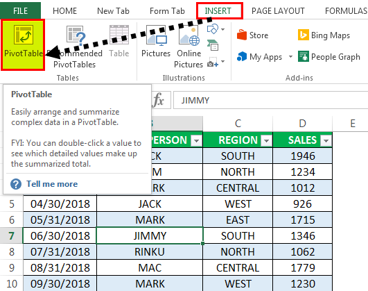368x291 pixels.
Task: Switch to the HOME tab
Action: pos(64,11)
